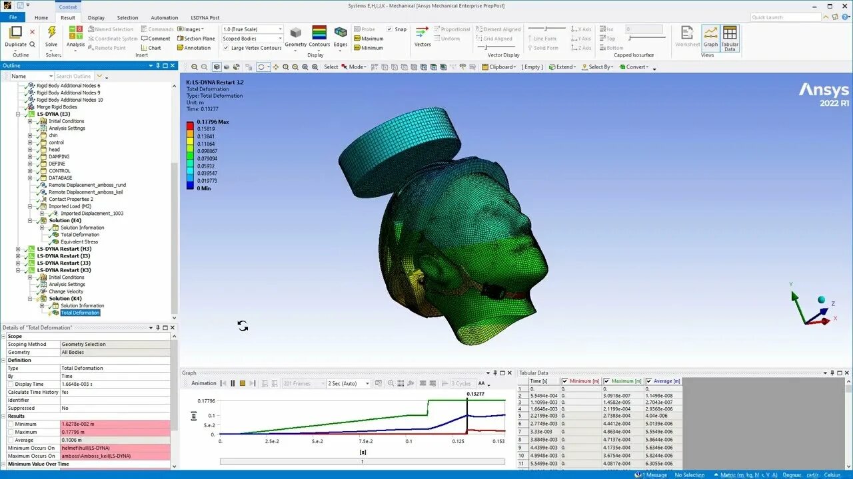Uncheck the Average [m] column checkbox
The width and height of the screenshot is (853, 479).
[648, 381]
